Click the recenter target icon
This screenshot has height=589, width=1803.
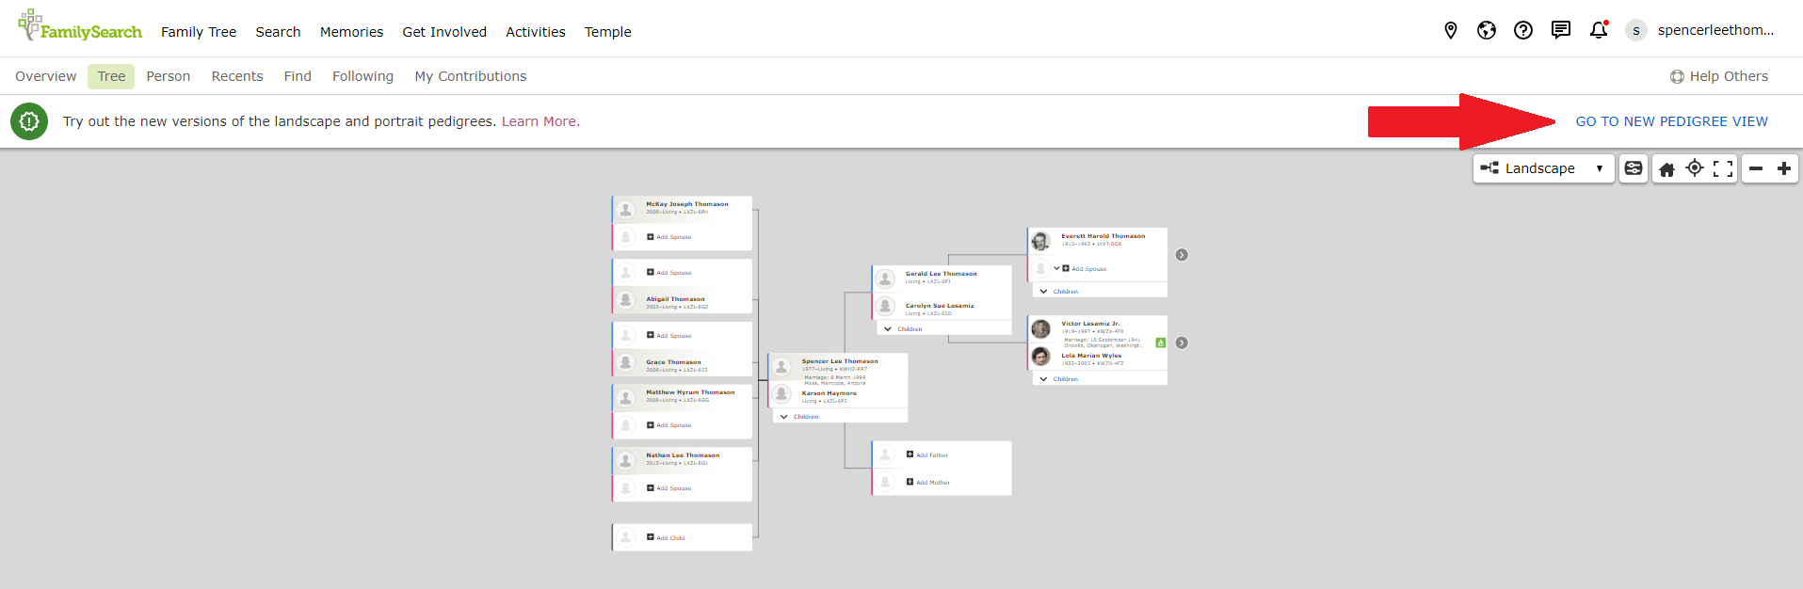coord(1695,168)
